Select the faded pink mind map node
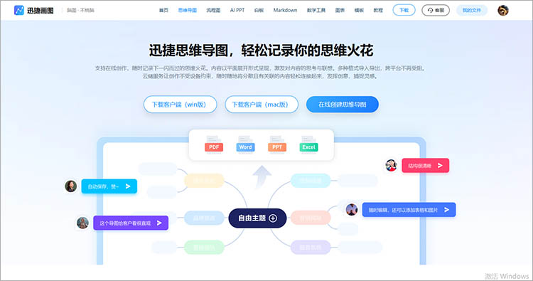This screenshot has height=281, width=533. click(x=311, y=218)
